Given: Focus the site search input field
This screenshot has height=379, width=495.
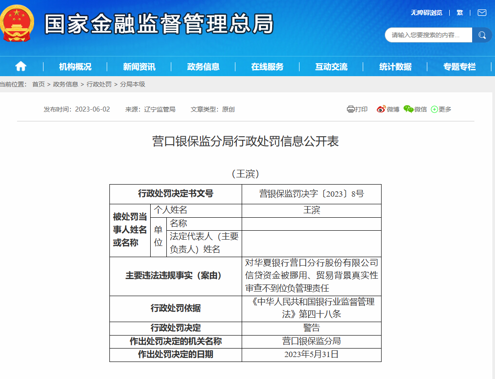Looking at the screenshot, I should [x=428, y=35].
